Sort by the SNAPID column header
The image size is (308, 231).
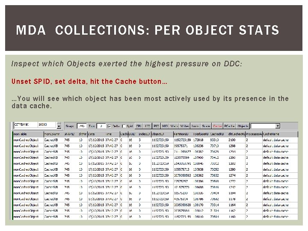coord(70,134)
